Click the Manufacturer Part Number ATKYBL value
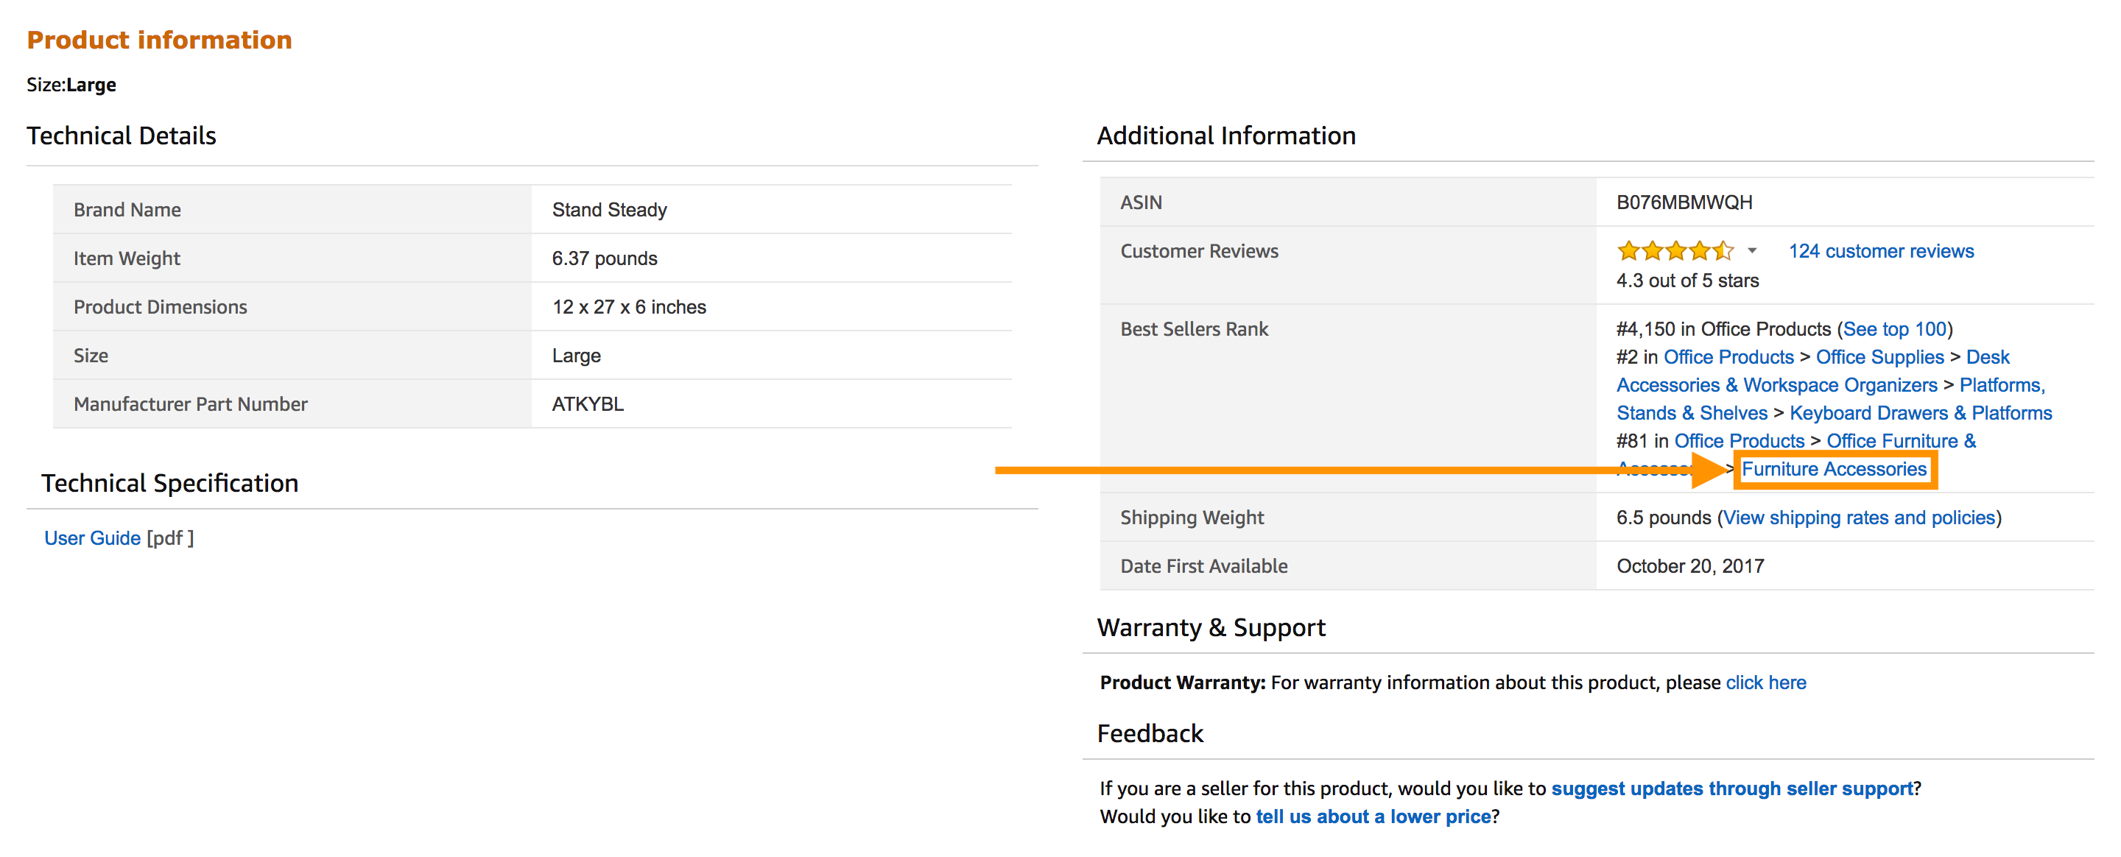 (x=587, y=404)
